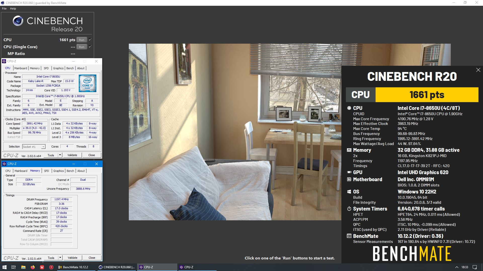The height and width of the screenshot is (271, 483).
Task: Switch to second CPU-Z taskbar item
Action: [x=197, y=267]
